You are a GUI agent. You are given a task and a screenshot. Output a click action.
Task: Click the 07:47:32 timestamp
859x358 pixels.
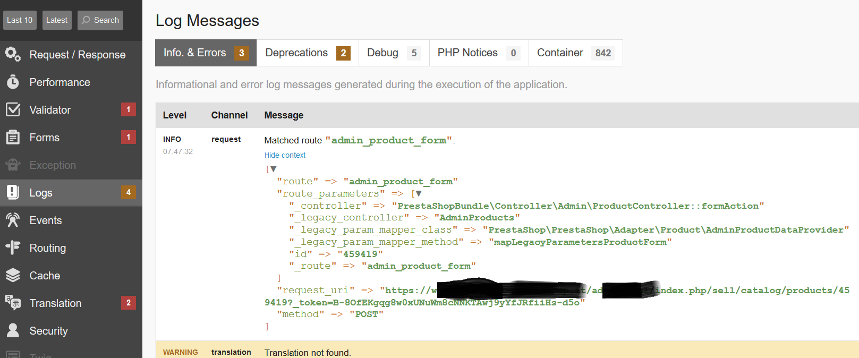pyautogui.click(x=178, y=151)
